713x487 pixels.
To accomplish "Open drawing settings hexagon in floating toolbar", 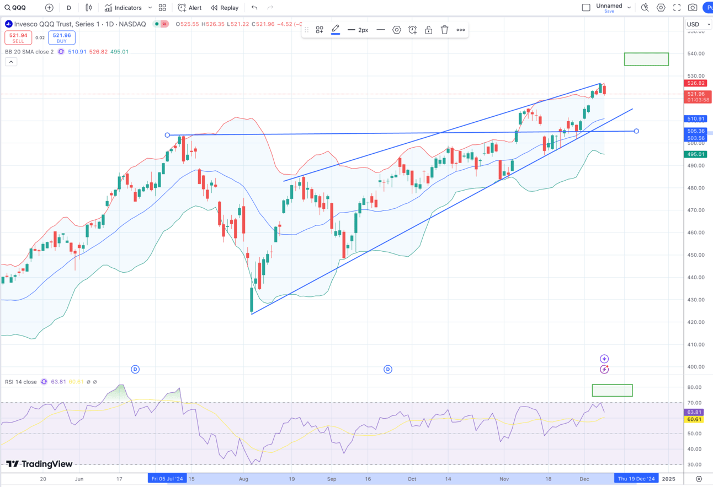I will (397, 30).
